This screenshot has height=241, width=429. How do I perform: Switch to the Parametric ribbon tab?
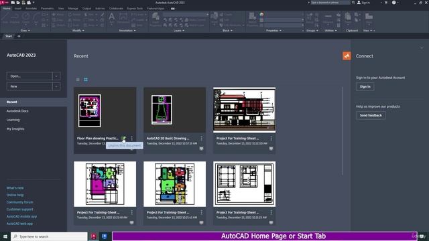[x=48, y=9]
